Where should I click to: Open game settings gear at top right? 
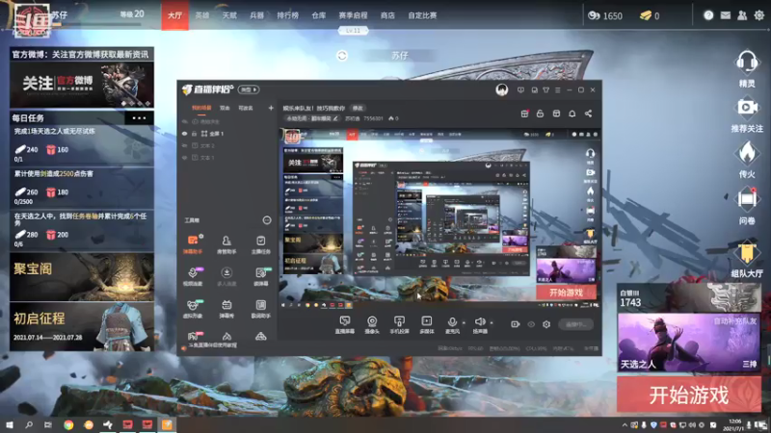(x=759, y=15)
